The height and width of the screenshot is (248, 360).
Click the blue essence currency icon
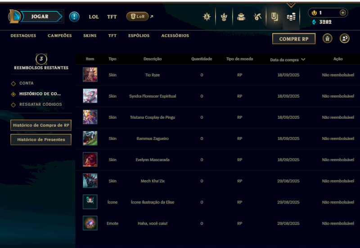pos(314,22)
